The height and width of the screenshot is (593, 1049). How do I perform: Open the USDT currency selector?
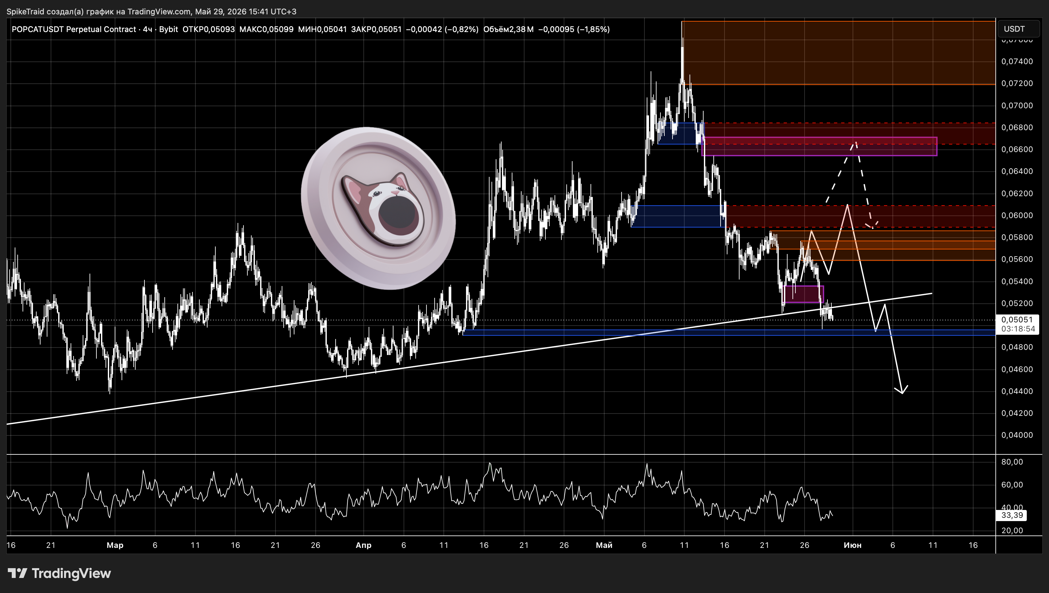1019,29
